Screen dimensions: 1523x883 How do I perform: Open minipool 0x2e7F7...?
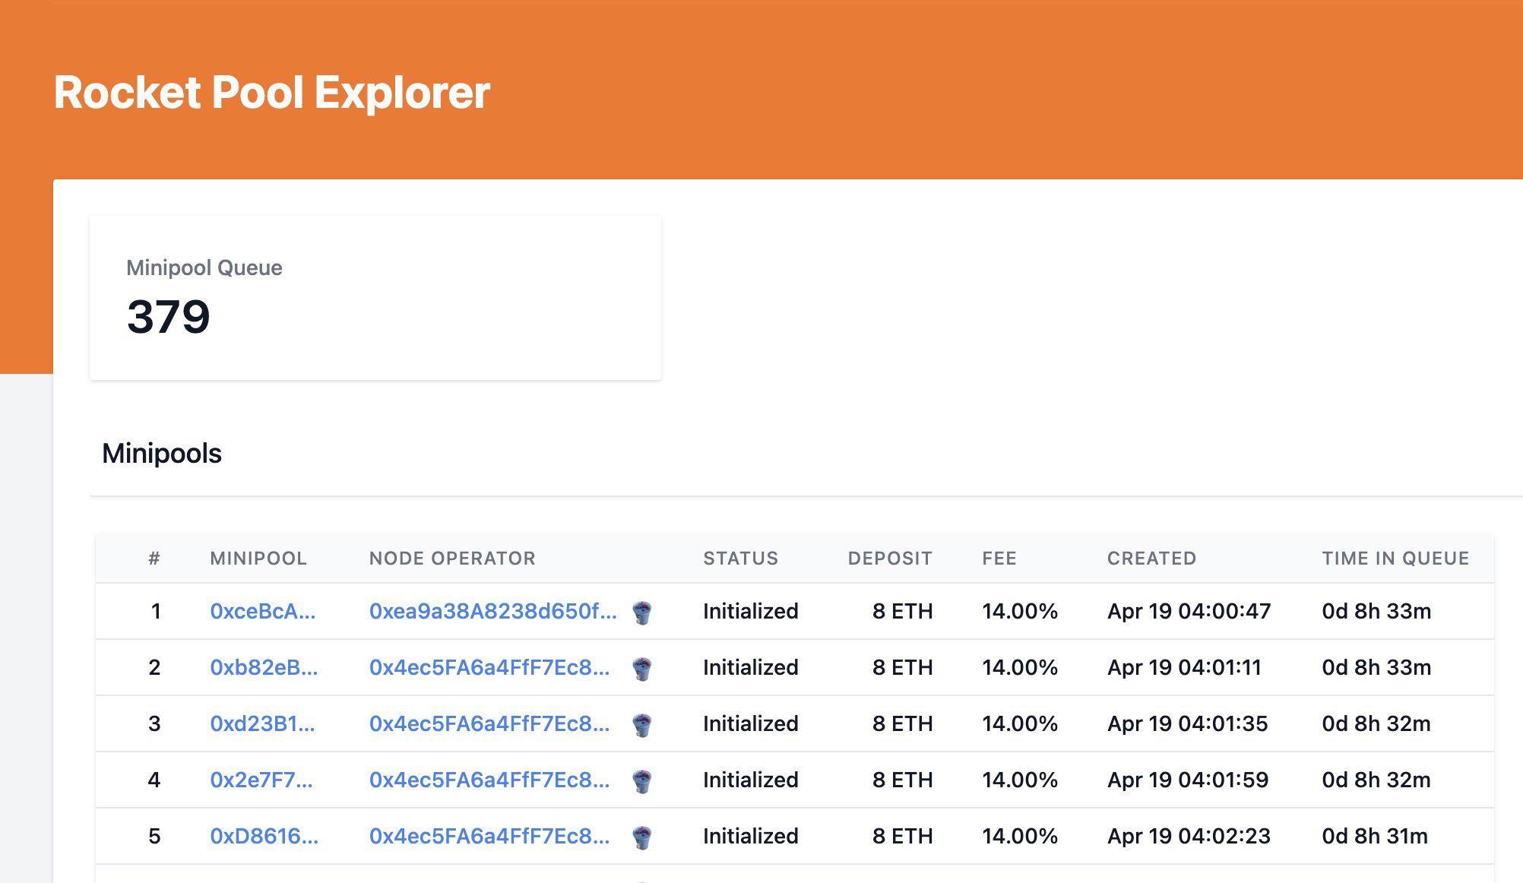pos(261,780)
